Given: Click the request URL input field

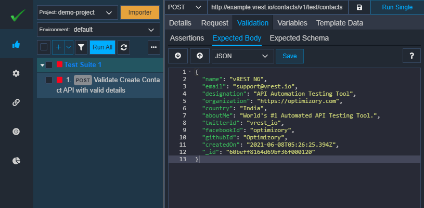Looking at the screenshot, I should pyautogui.click(x=278, y=7).
